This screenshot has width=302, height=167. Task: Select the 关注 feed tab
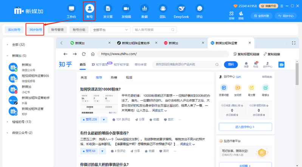84,78
